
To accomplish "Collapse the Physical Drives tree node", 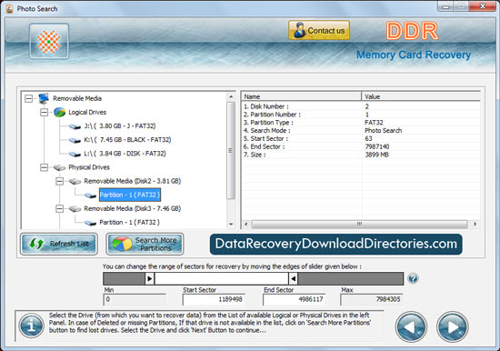I will [44, 167].
